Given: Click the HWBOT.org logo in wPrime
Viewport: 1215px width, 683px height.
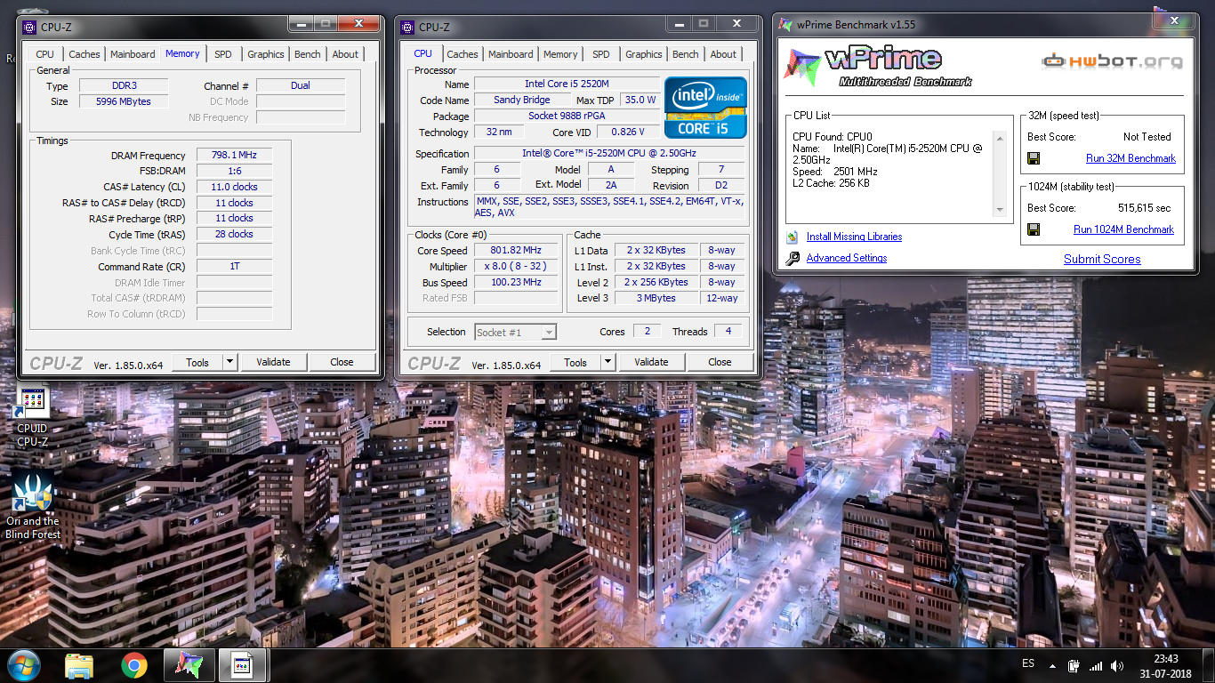Looking at the screenshot, I should [1113, 61].
